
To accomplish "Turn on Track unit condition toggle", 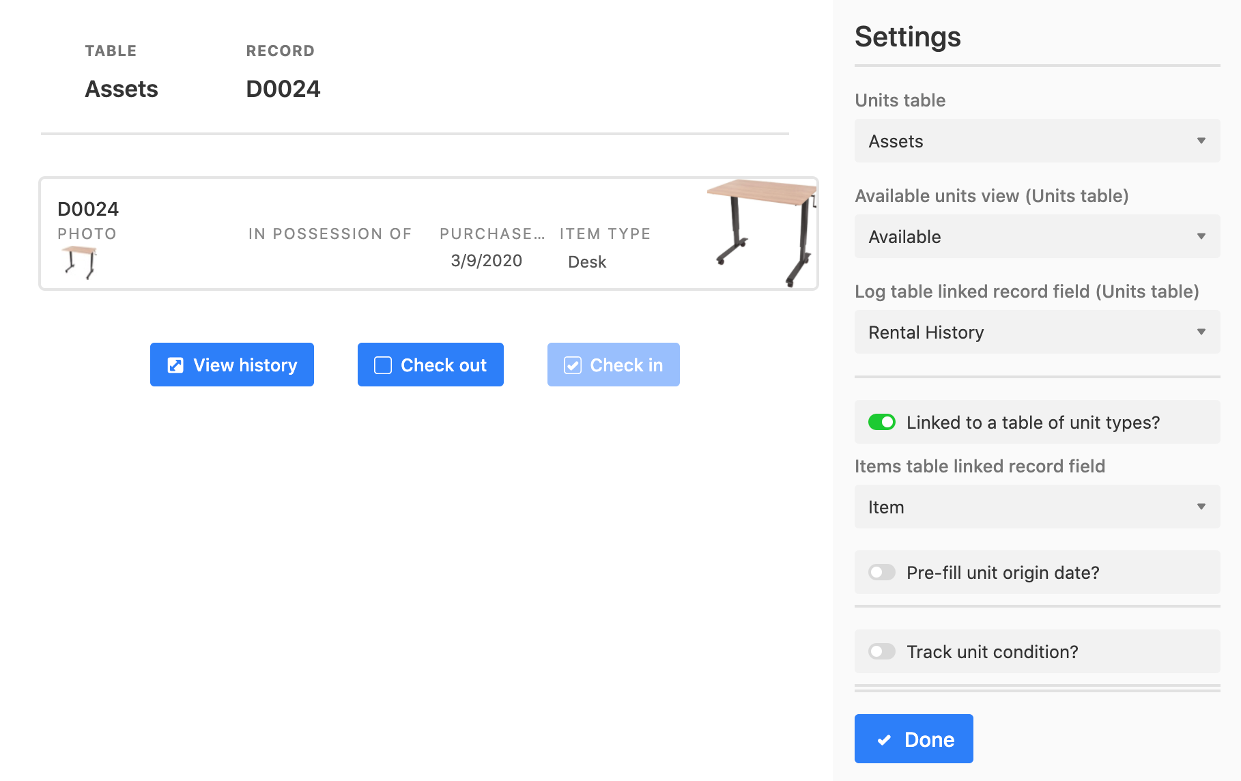I will pos(881,651).
